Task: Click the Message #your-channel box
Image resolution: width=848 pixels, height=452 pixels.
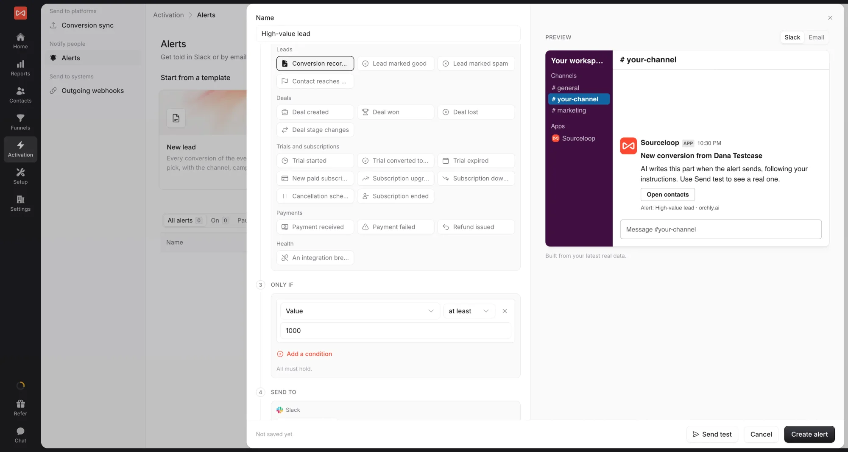Action: 720,229
